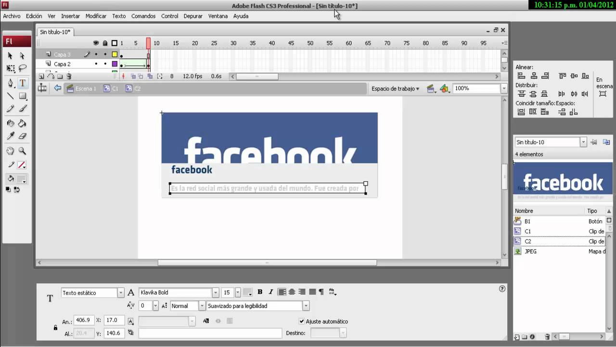Choose the Free Transform tool
This screenshot has height=347, width=616.
tap(10, 68)
